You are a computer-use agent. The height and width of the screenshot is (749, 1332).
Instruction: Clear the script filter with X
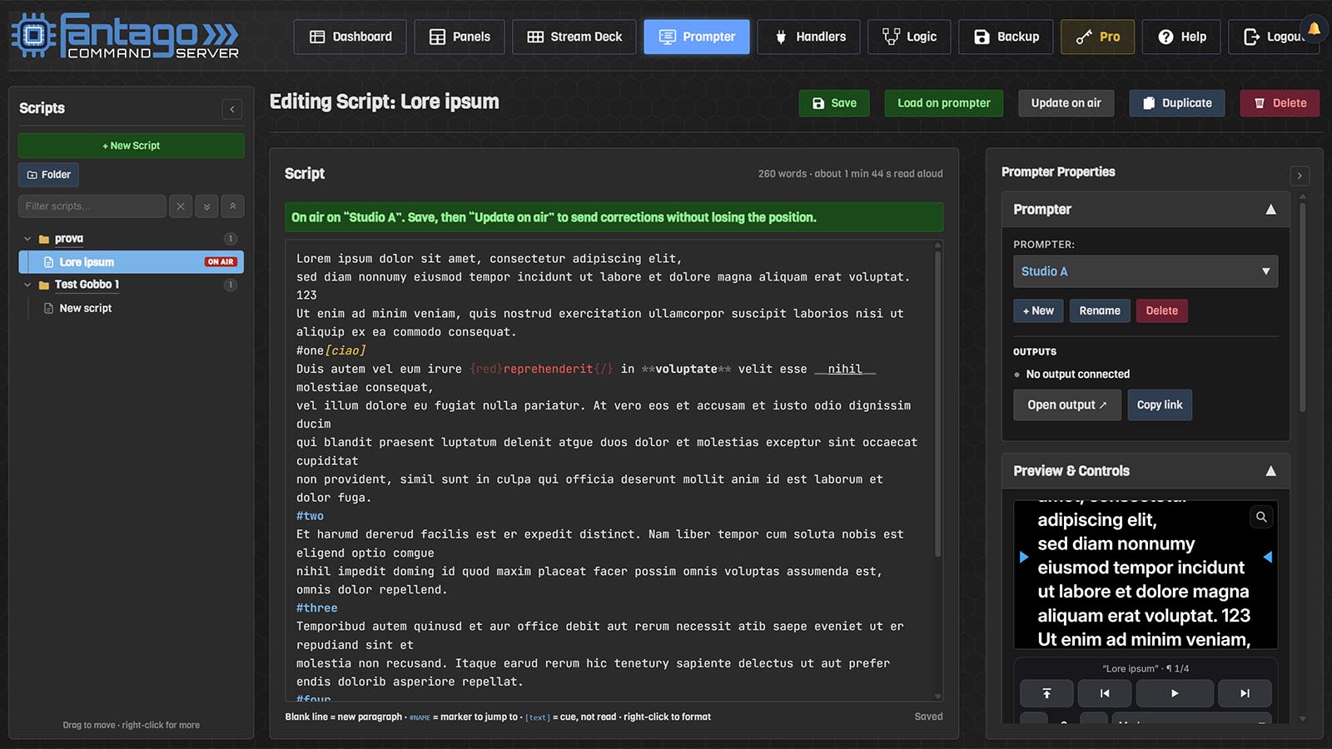[181, 206]
